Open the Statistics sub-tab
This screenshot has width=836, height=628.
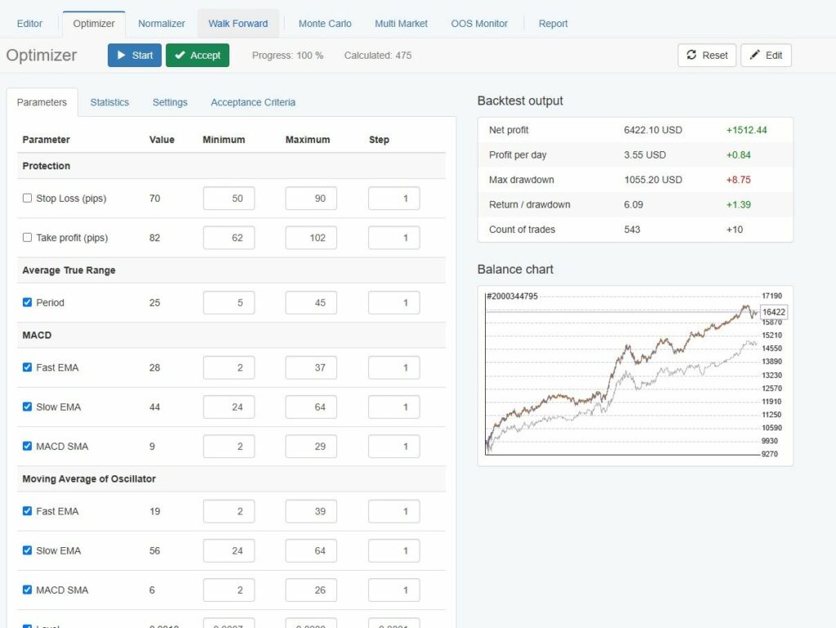[109, 102]
